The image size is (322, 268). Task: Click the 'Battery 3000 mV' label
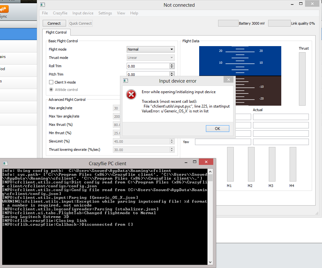[252, 23]
